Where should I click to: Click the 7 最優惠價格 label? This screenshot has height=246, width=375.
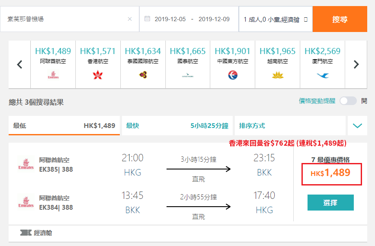pyautogui.click(x=330, y=160)
